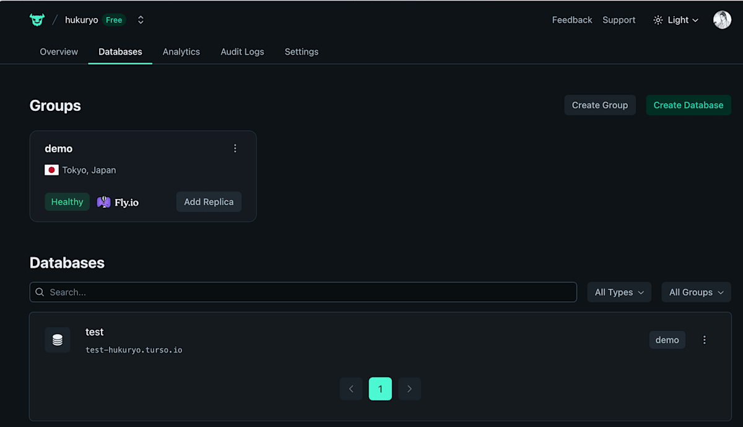Viewport: 743px width, 427px height.
Task: Click the Fly.io provider logo
Action: click(x=118, y=202)
